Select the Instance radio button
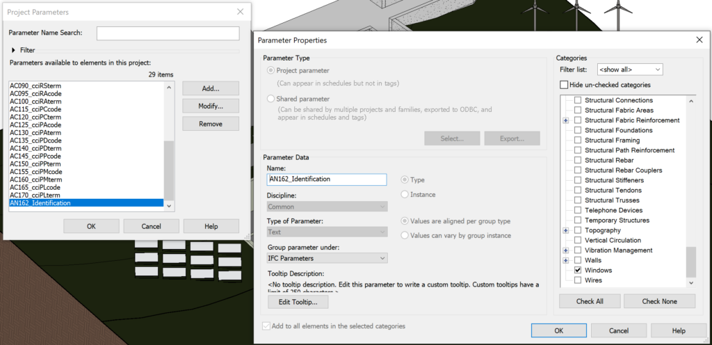This screenshot has width=712, height=345. pyautogui.click(x=404, y=194)
